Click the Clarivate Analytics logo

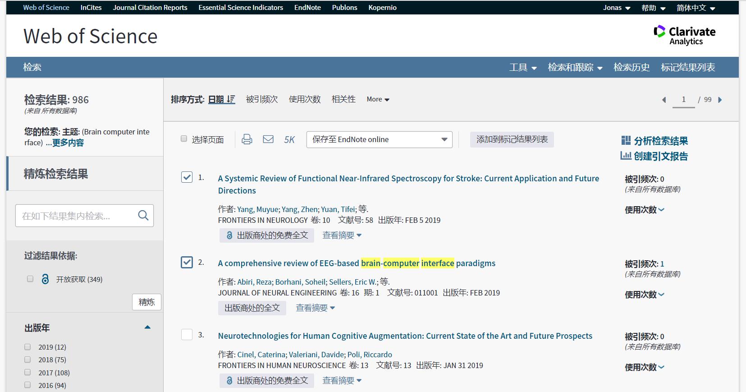tap(684, 36)
